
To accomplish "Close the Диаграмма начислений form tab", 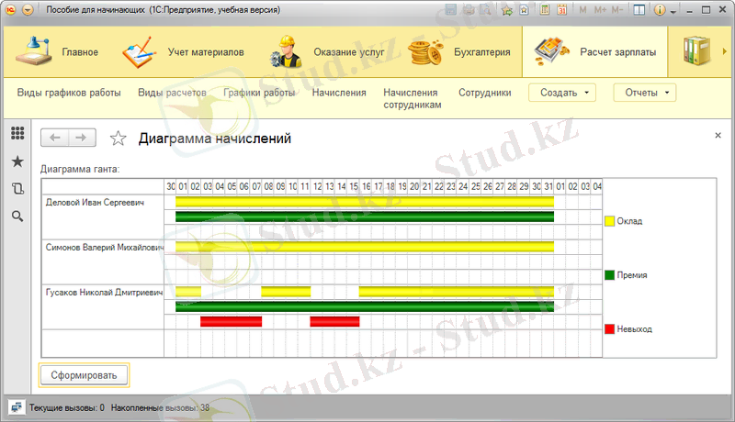I will tap(718, 135).
